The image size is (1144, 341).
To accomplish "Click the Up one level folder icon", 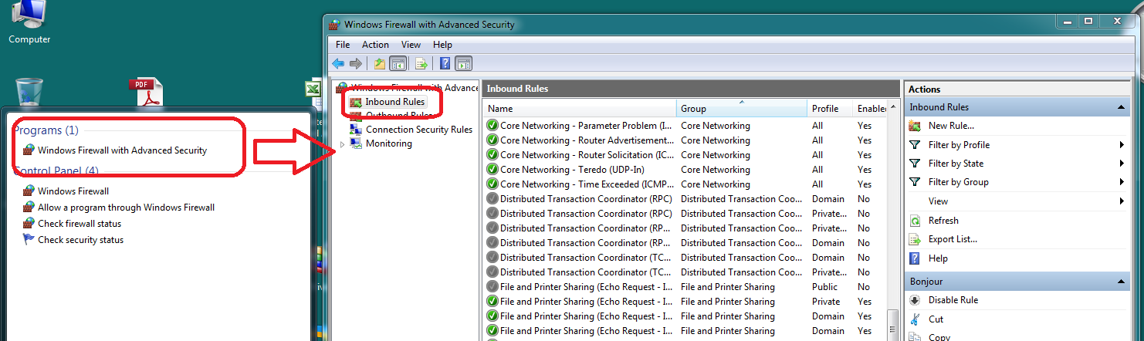I will pos(379,63).
